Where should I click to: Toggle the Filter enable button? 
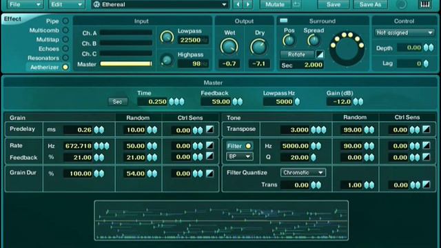(239, 146)
